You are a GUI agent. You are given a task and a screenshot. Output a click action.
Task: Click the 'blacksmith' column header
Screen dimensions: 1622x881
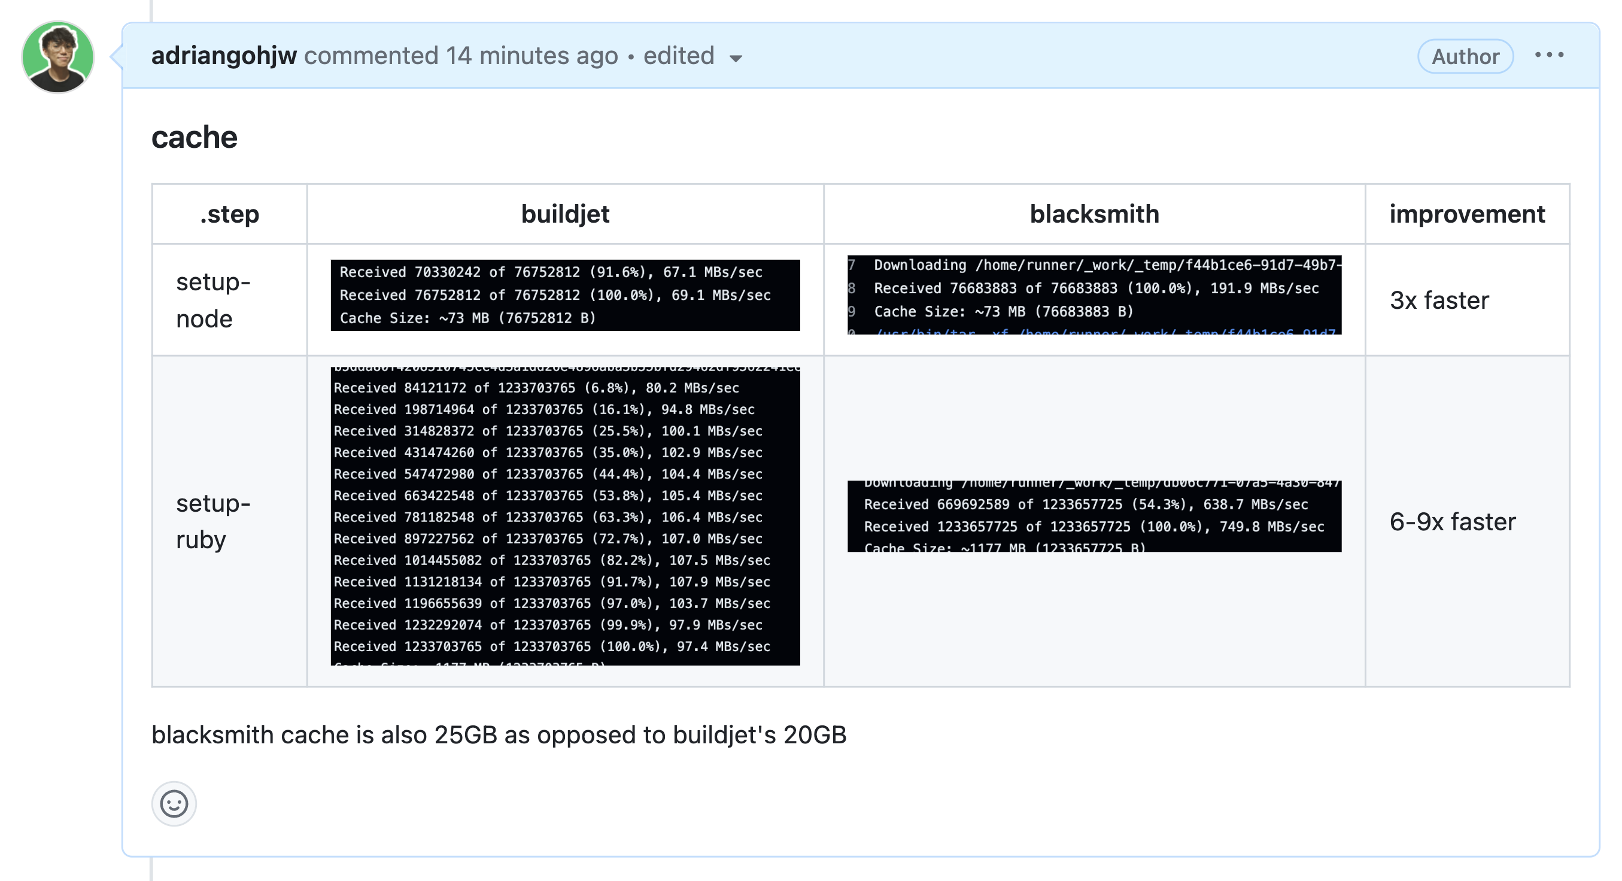[x=1094, y=214]
